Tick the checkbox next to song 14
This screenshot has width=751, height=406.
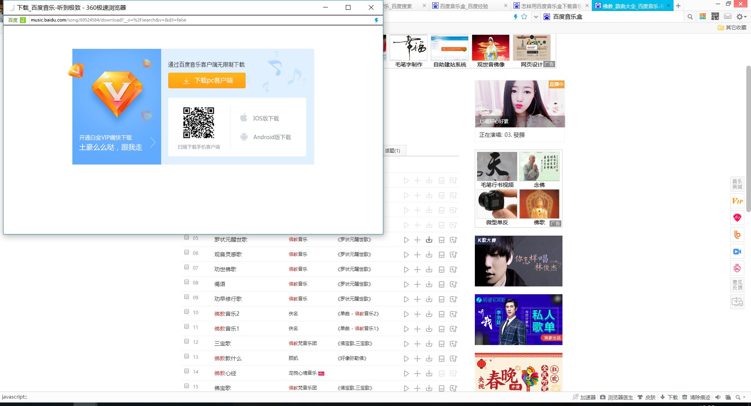tap(187, 371)
